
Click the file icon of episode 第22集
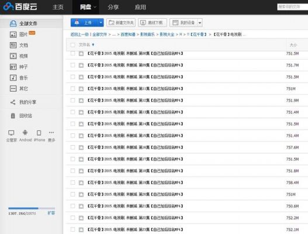point(81,218)
